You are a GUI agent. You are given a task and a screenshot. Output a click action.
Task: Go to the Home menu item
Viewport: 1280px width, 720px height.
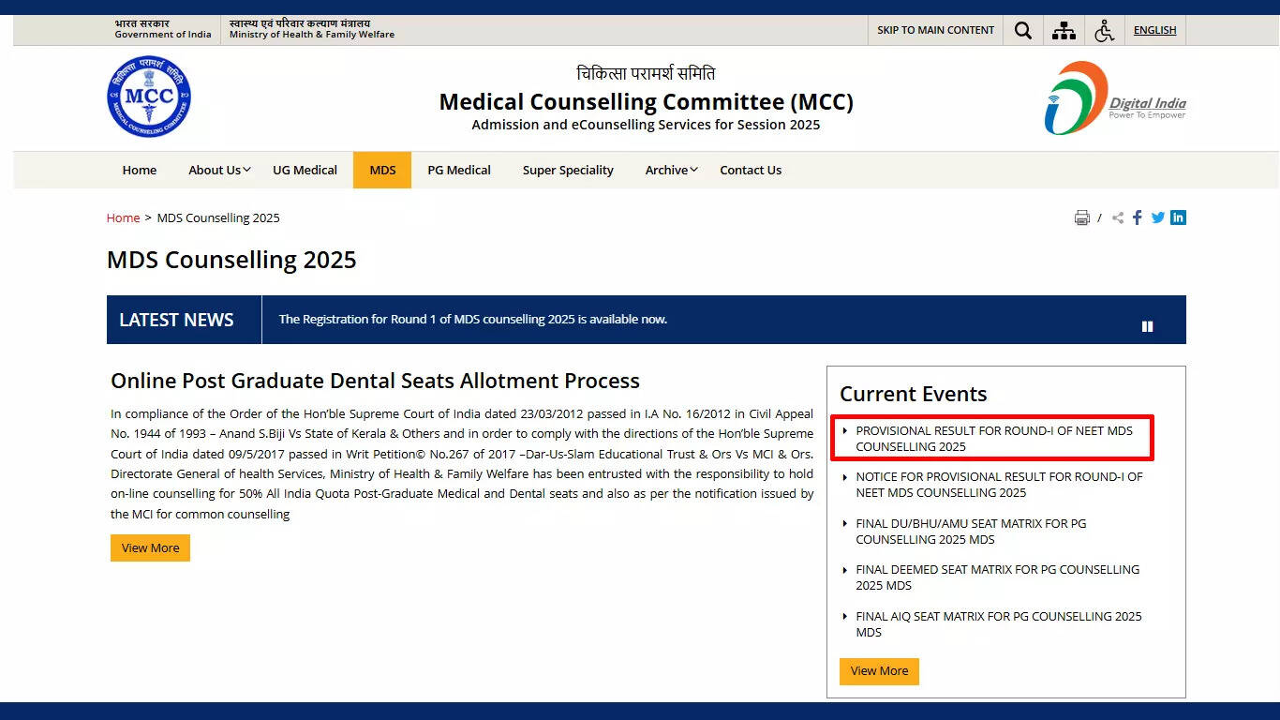pos(140,170)
